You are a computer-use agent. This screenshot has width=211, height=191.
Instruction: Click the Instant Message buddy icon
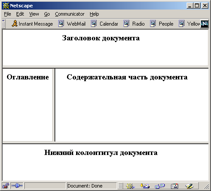point(14,23)
